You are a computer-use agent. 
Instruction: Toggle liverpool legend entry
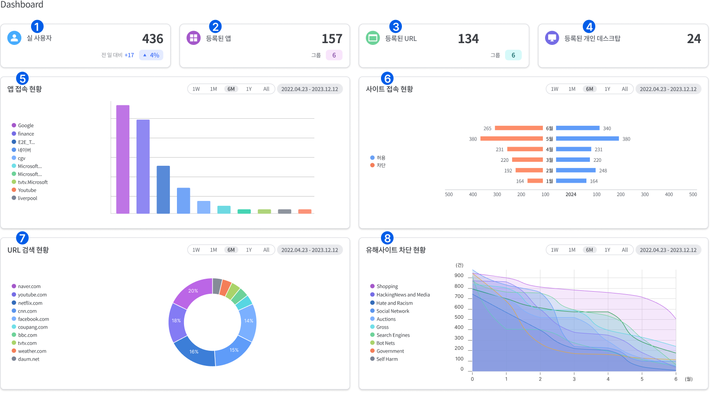click(x=24, y=198)
